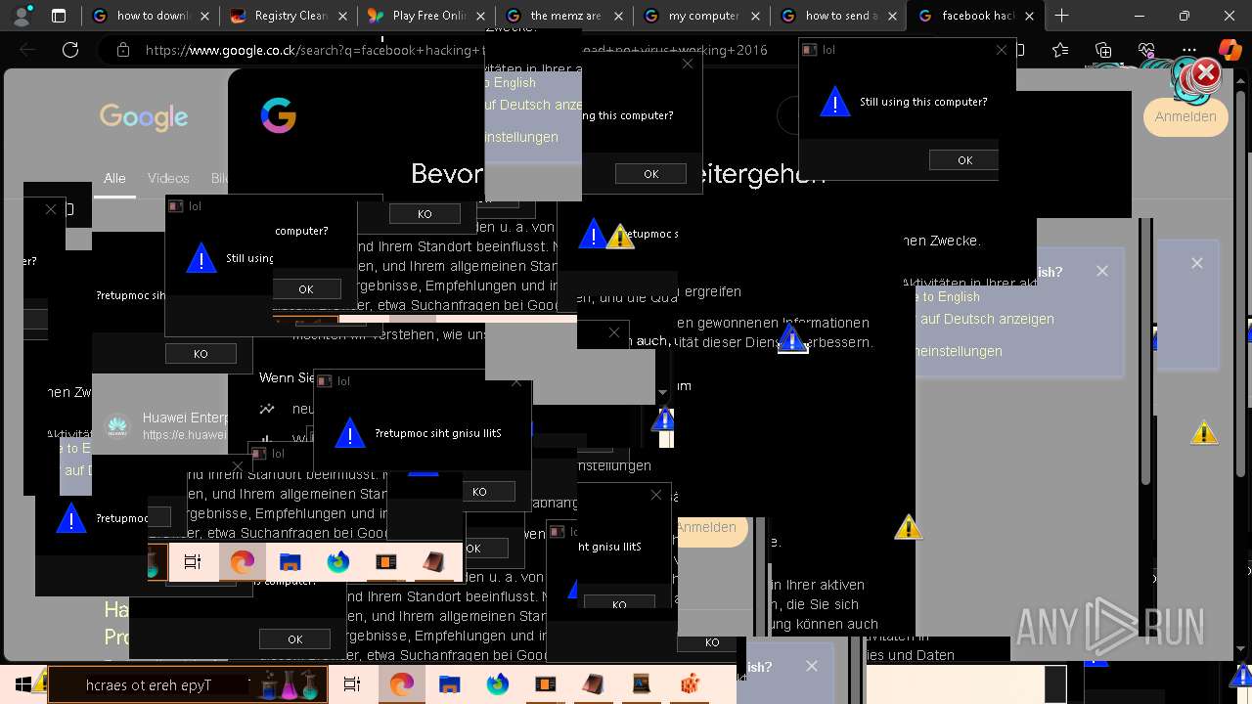Click the KO button below the Google icon
This screenshot has height=704, width=1252.
click(x=425, y=214)
